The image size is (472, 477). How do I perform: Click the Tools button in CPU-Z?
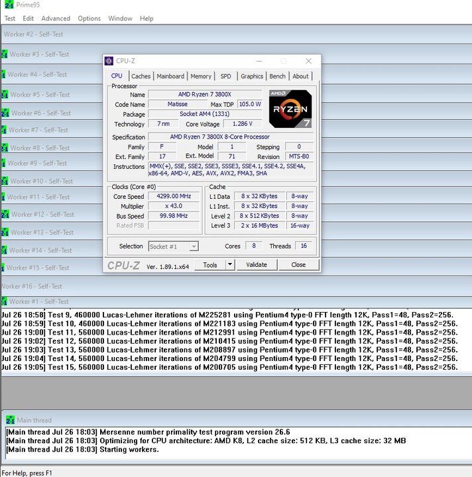210,265
